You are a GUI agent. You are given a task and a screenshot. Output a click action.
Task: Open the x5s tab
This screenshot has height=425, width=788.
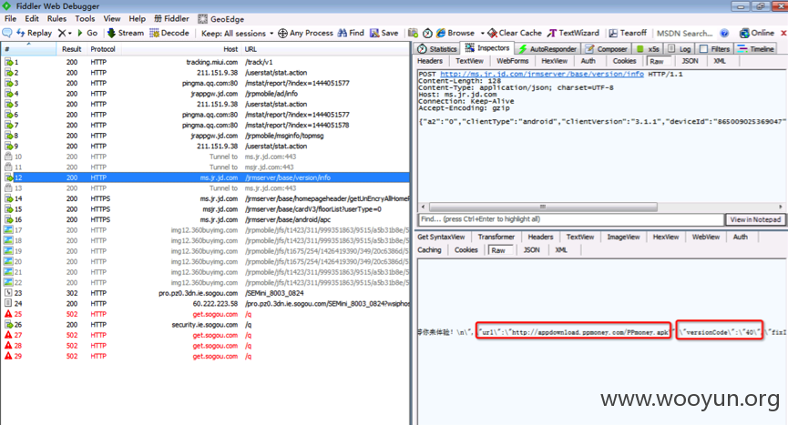coord(648,48)
